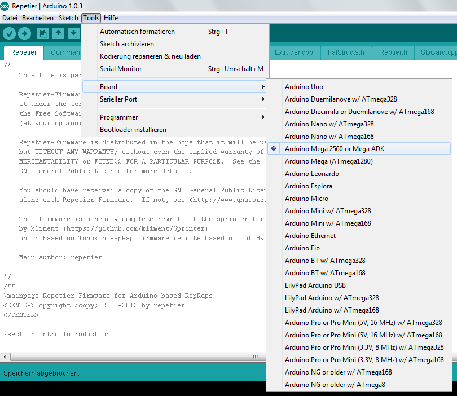The height and width of the screenshot is (396, 457).
Task: Select Arduino Leonardo board option
Action: click(311, 174)
